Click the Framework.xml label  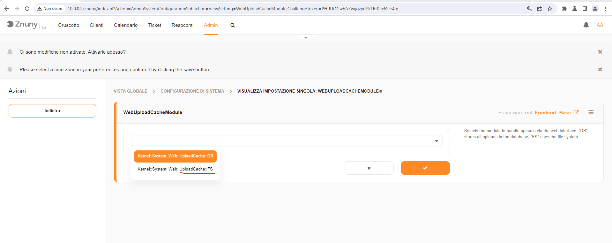click(x=515, y=113)
